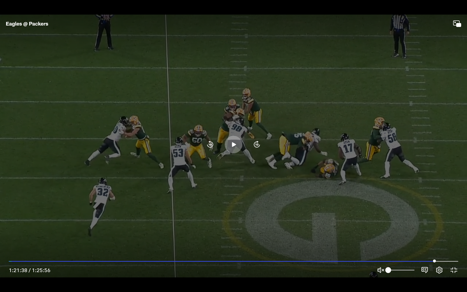Screen dimensions: 467x292
Task: Click the "Eagles @ Packers" video title
Action: pyautogui.click(x=27, y=24)
